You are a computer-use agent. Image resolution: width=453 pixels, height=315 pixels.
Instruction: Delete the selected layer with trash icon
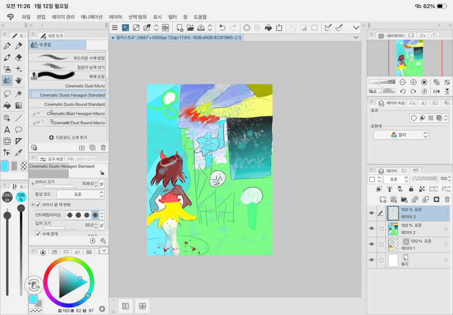point(447,199)
